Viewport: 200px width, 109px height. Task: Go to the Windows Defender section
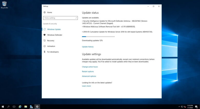55,35
